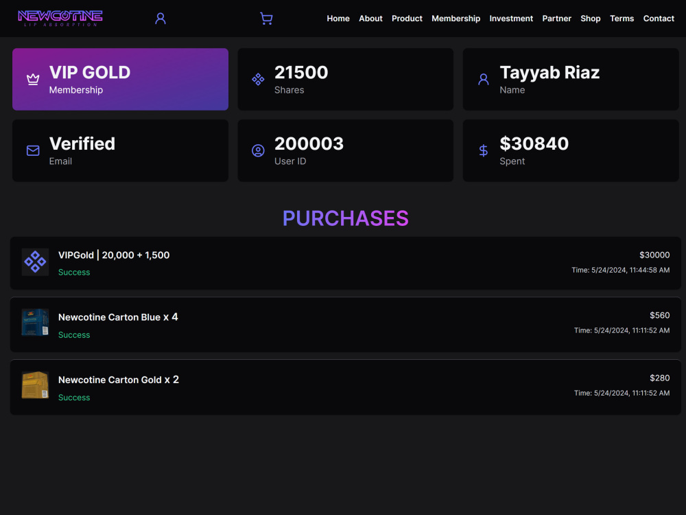Open the Contact page
The image size is (686, 515).
(659, 19)
